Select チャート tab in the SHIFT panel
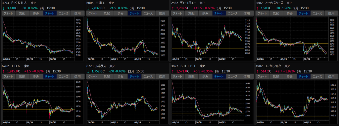 click(219, 77)
